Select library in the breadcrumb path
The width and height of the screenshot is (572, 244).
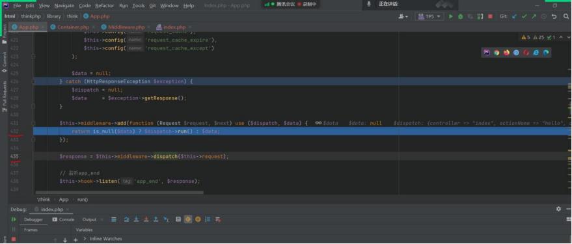click(53, 16)
